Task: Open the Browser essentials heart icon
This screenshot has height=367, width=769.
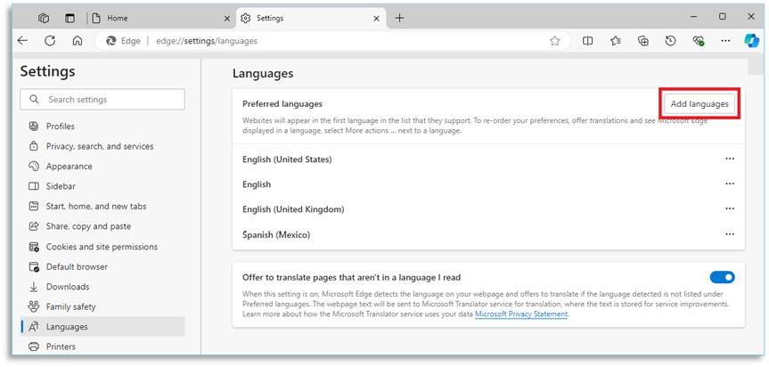Action: click(x=699, y=41)
